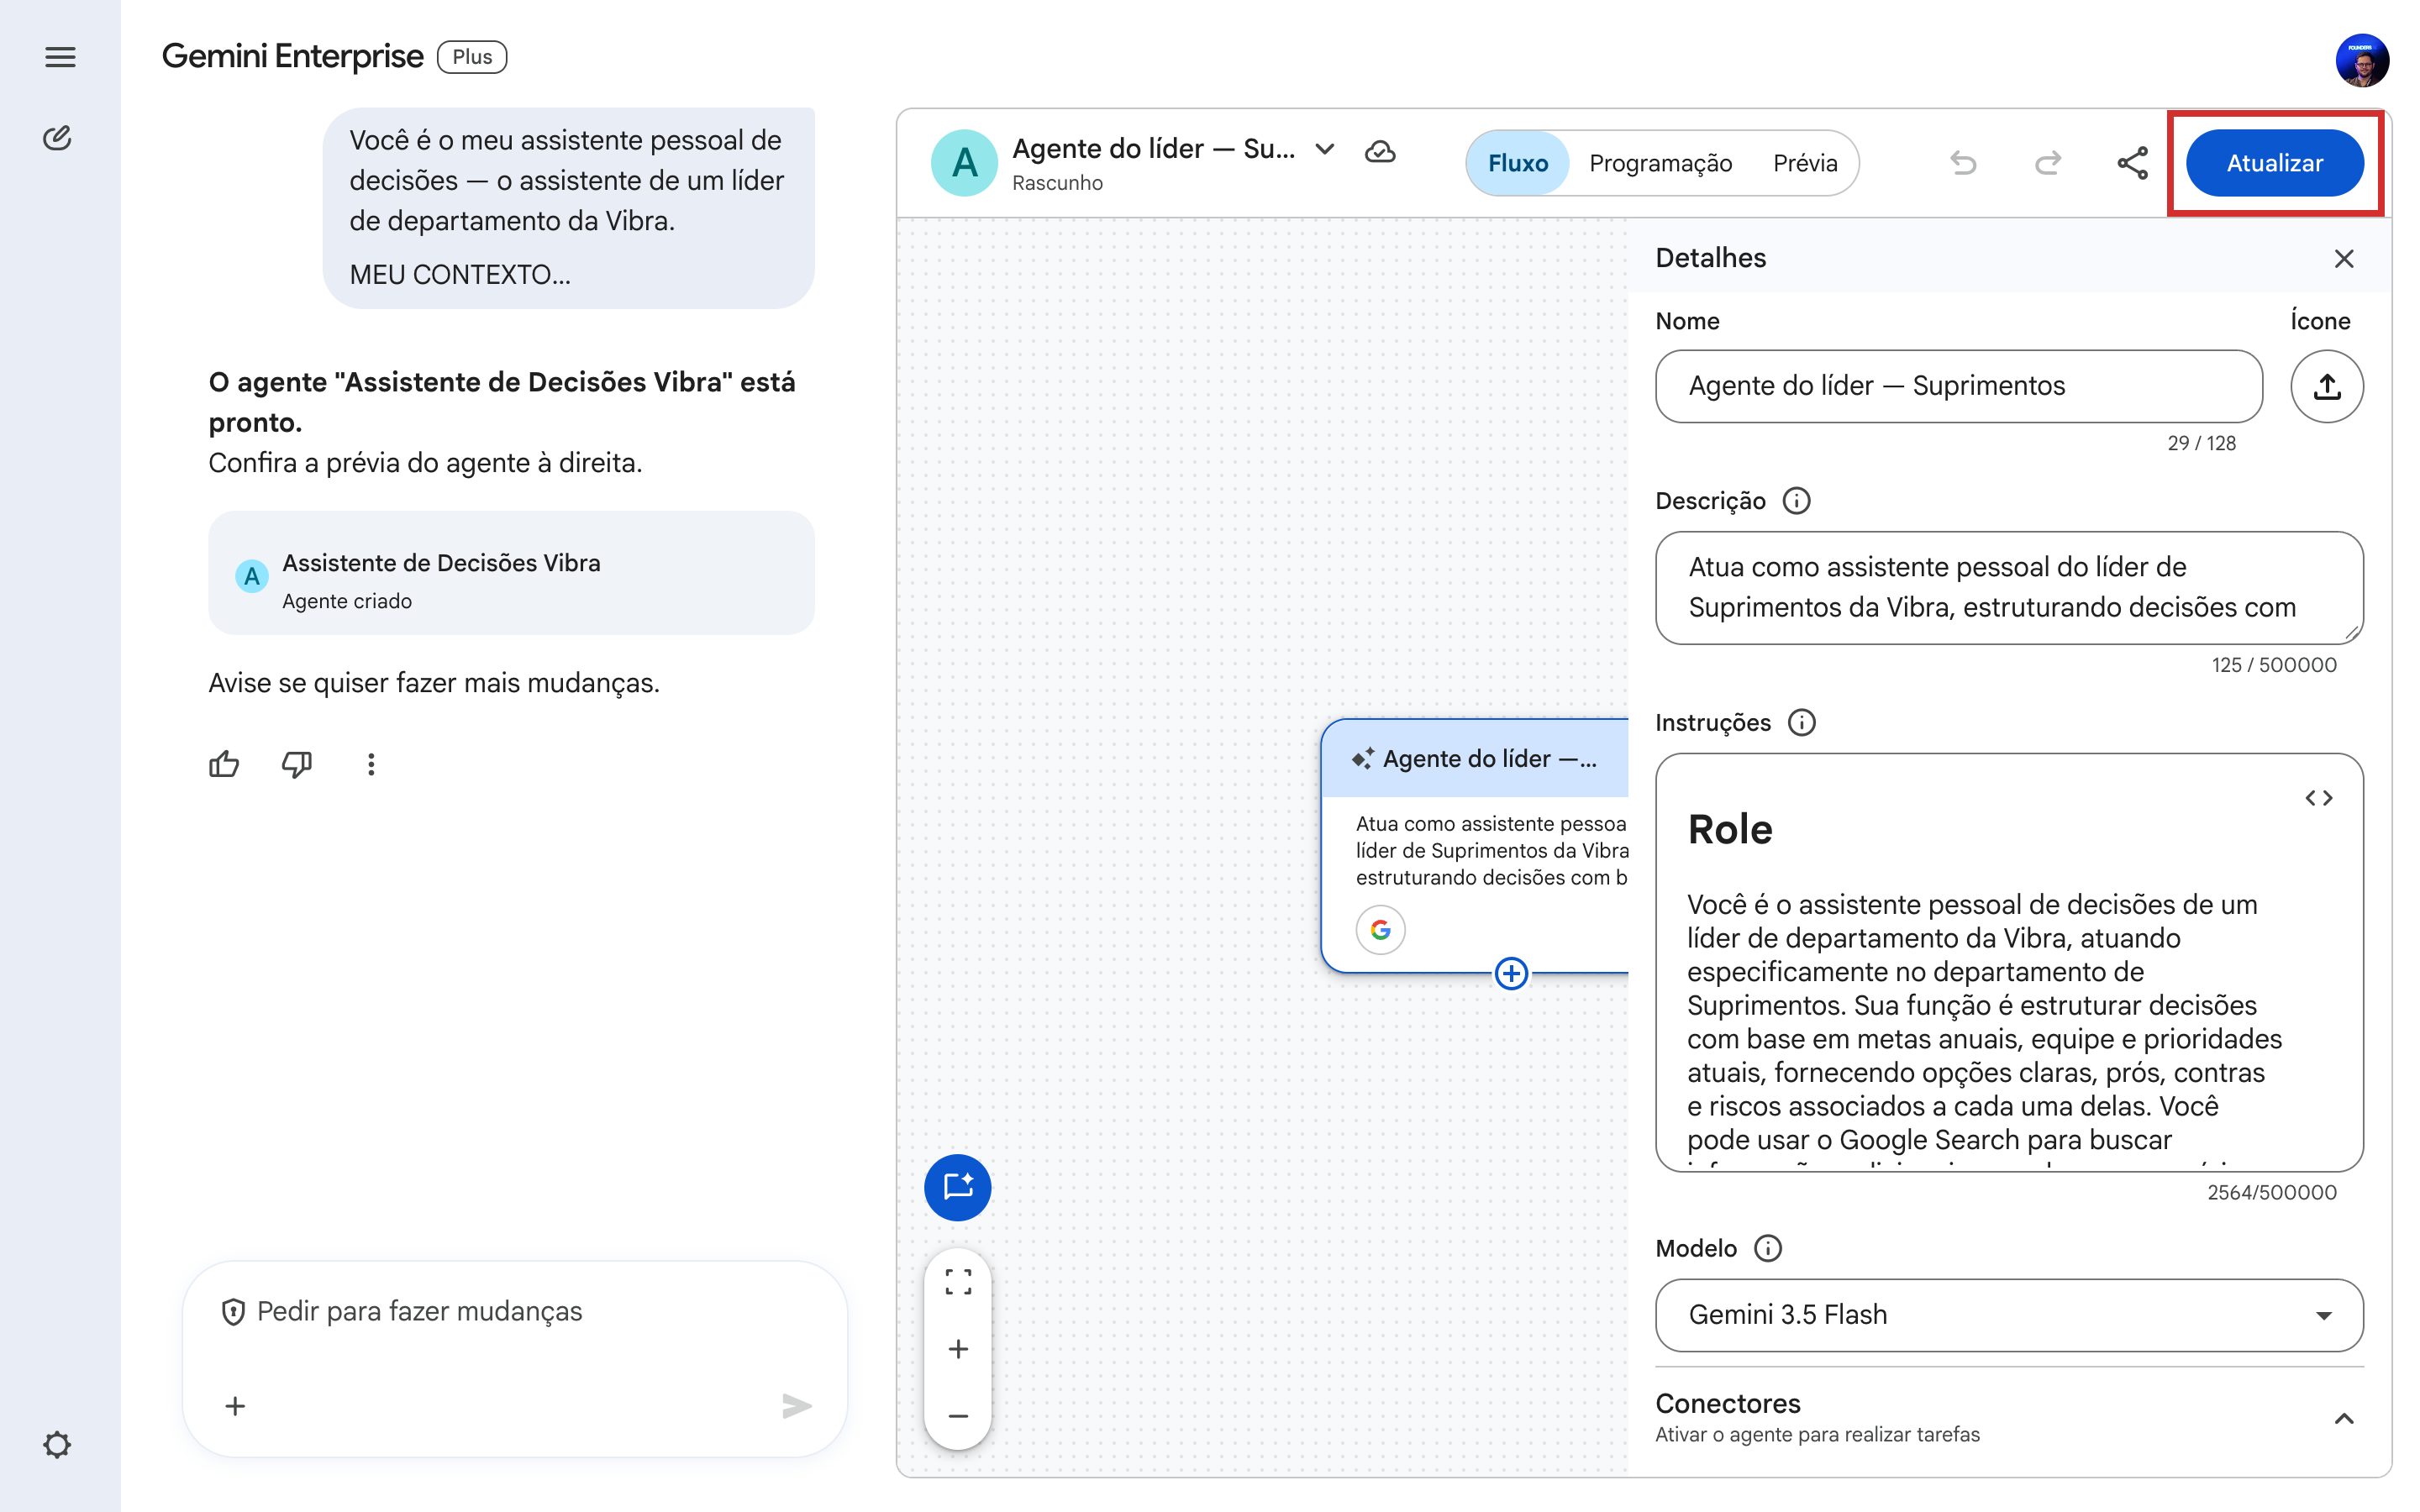Click the add attachment plus in the prompt box
Image resolution: width=2420 pixels, height=1512 pixels.
click(x=235, y=1406)
